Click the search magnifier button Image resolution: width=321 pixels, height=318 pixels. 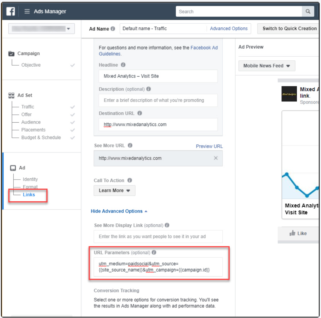(x=308, y=12)
